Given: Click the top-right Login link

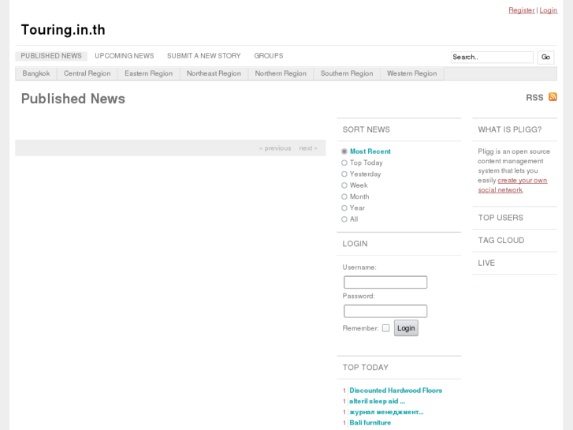Looking at the screenshot, I should click(548, 10).
